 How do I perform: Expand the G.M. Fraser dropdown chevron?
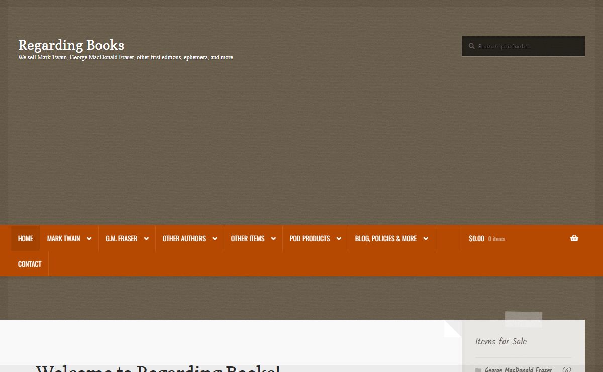[146, 239]
